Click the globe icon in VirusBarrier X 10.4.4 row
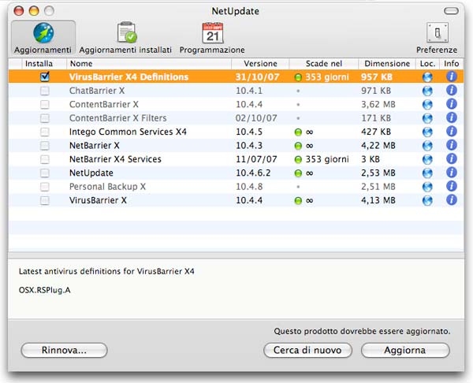Viewport: 473px width, 383px height. pyautogui.click(x=427, y=200)
